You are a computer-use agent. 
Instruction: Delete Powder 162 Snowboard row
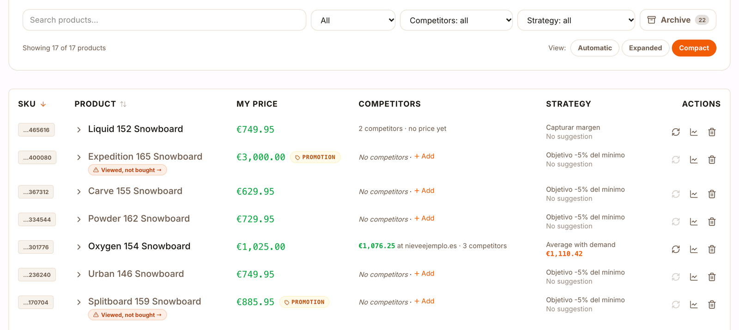click(x=712, y=222)
